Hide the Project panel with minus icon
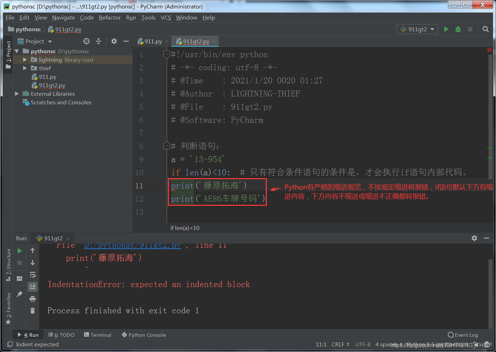The height and width of the screenshot is (352, 496). [126, 41]
